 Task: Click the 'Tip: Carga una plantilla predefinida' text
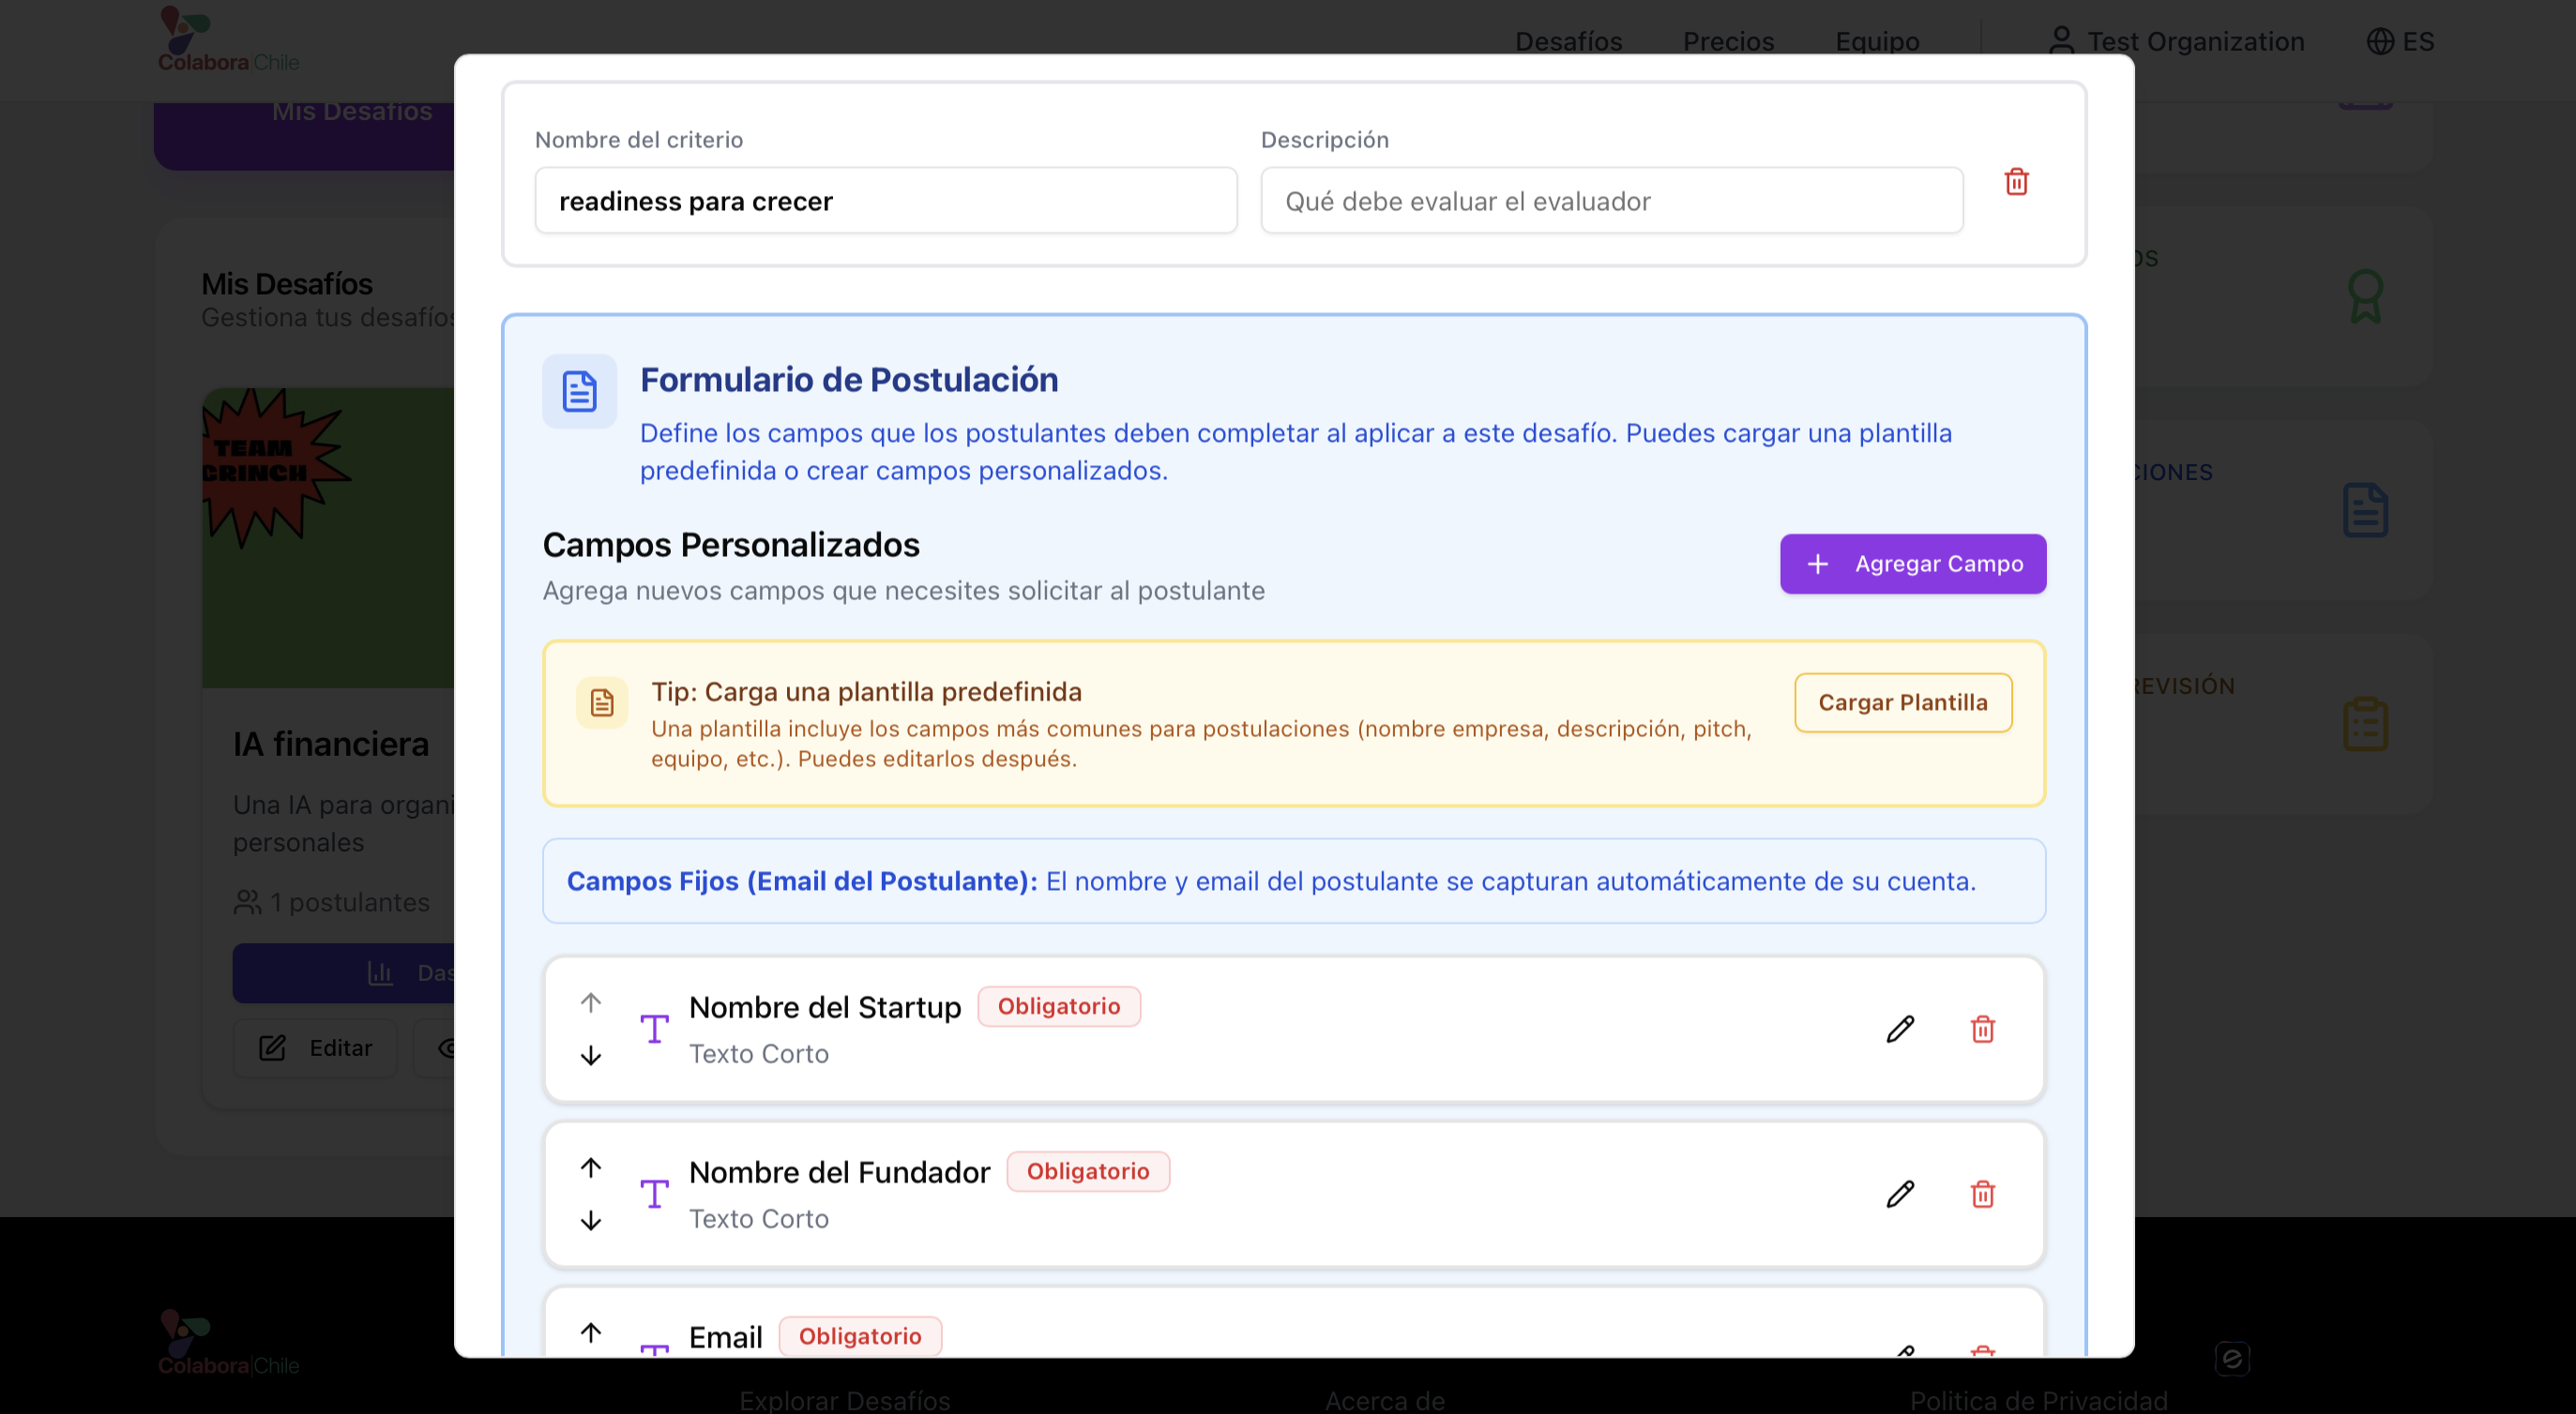[866, 691]
